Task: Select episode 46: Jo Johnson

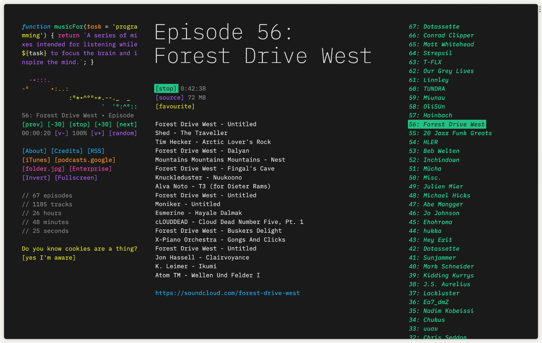Action: coord(434,213)
